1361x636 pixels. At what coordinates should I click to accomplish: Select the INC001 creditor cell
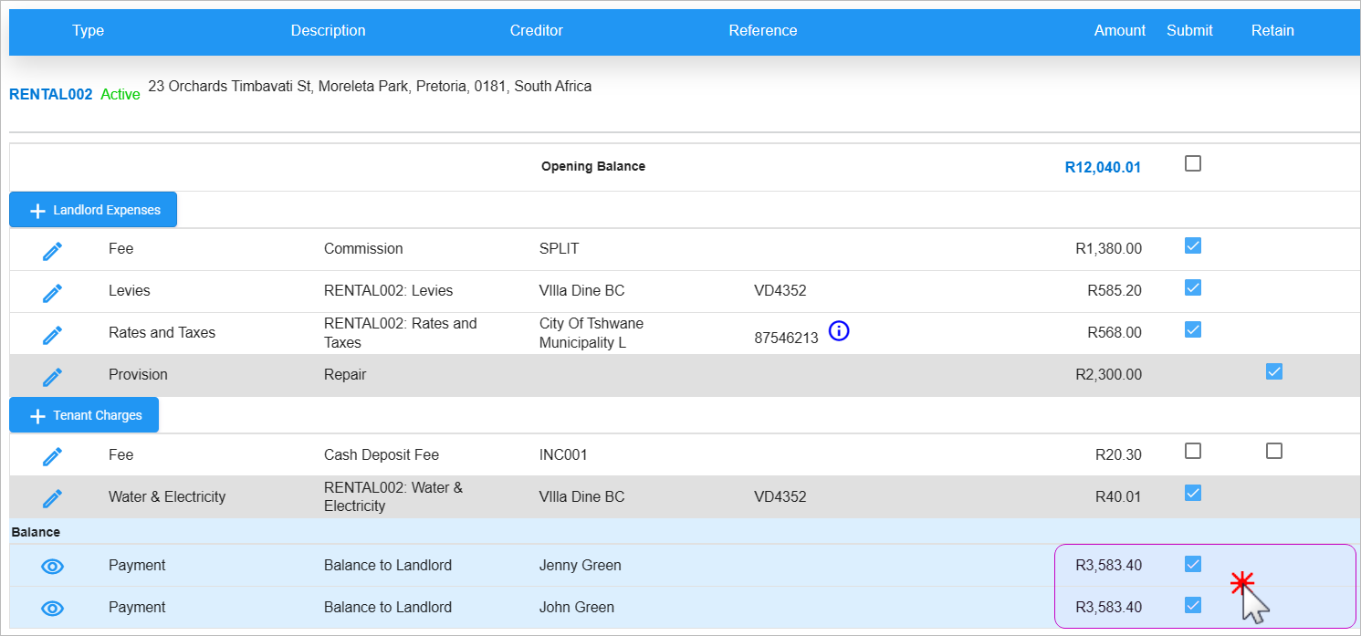pyautogui.click(x=563, y=455)
